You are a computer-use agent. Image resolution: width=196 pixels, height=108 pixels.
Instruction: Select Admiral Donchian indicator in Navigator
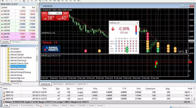17,69
